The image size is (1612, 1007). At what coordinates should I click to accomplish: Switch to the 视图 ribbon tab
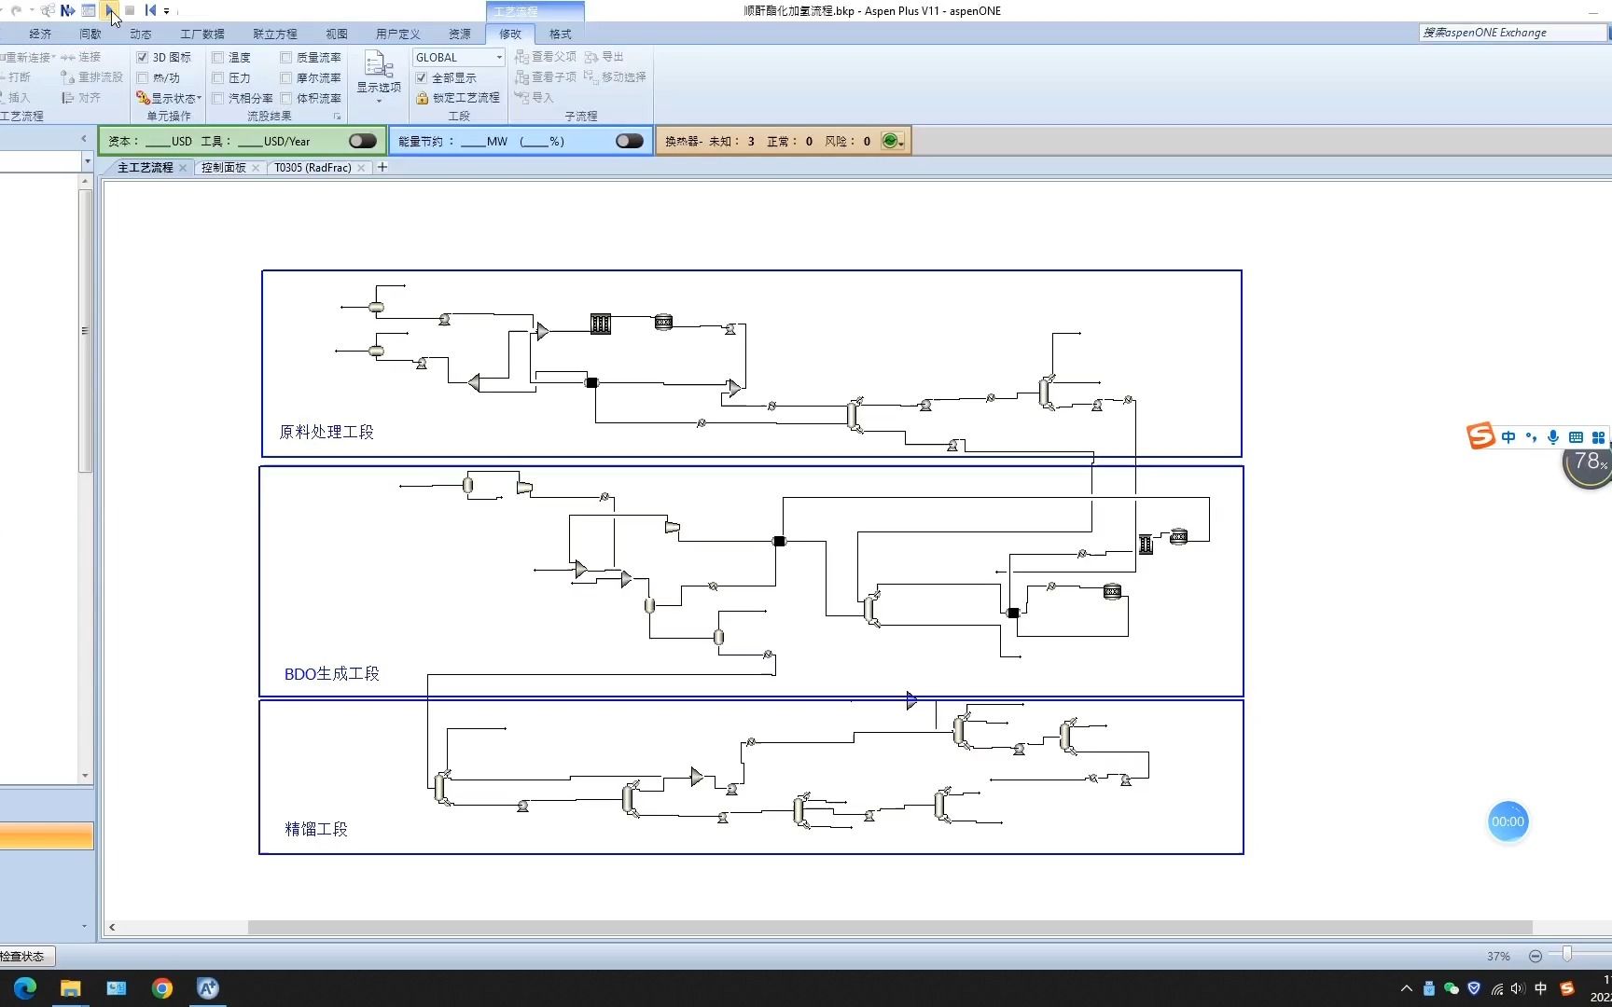point(337,34)
